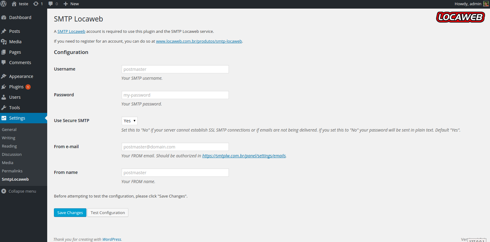Open the updates icon showing 1
Viewport: 490px width, 242px height.
36,4
